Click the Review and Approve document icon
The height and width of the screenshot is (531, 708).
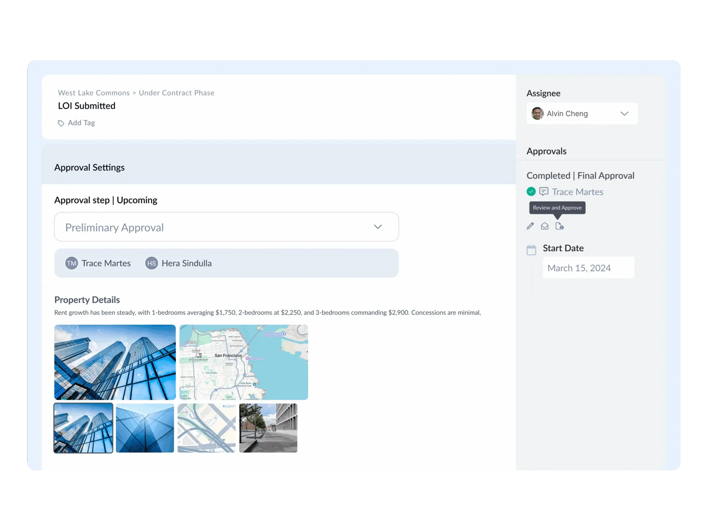(559, 226)
